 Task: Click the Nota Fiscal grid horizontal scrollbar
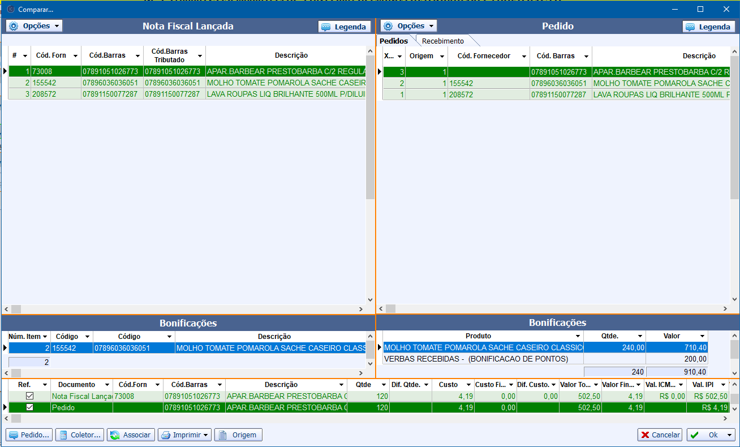click(x=187, y=309)
